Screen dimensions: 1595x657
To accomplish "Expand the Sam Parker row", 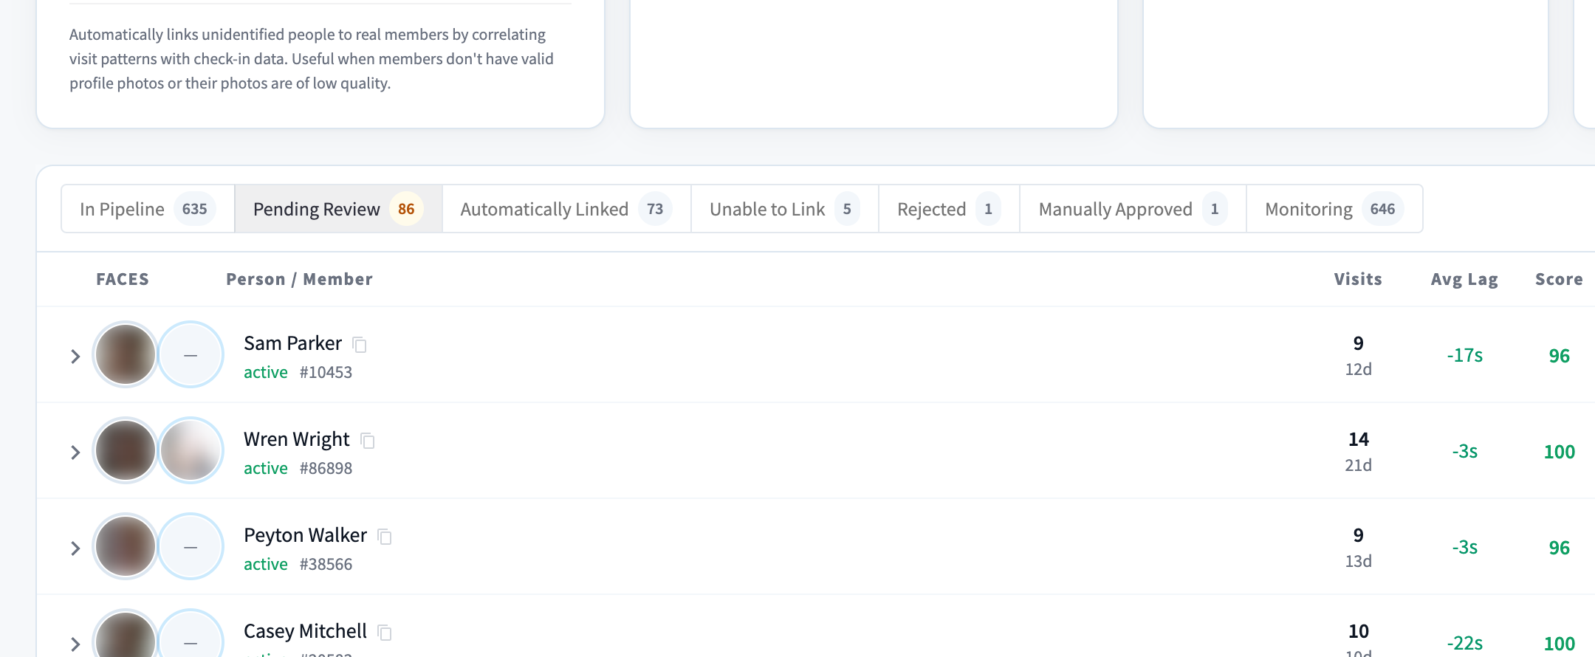I will point(75,357).
